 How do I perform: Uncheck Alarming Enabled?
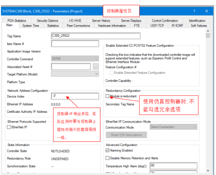point(107,150)
